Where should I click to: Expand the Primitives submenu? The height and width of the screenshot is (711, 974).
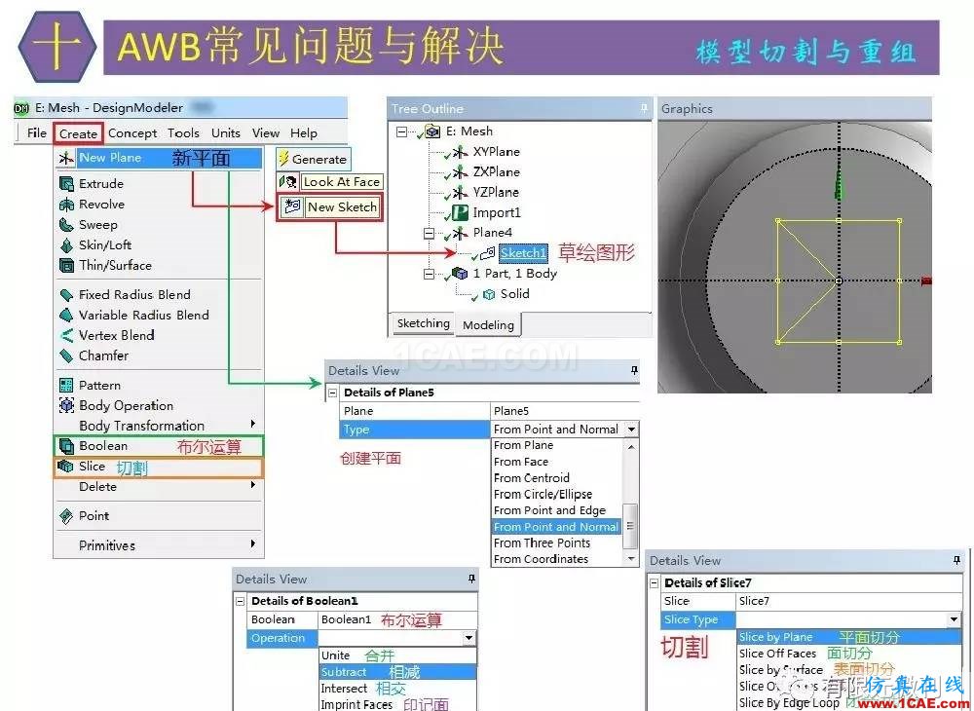(253, 543)
